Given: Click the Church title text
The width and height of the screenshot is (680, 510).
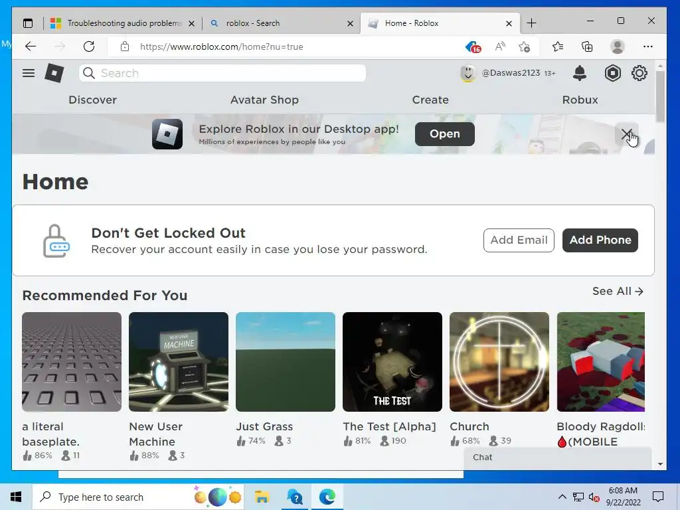Looking at the screenshot, I should point(469,427).
